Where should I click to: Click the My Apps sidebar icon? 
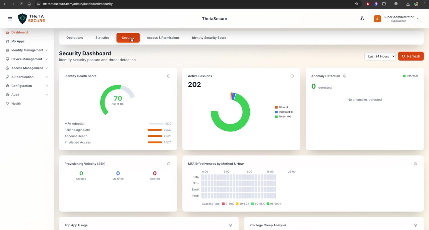click(7, 41)
